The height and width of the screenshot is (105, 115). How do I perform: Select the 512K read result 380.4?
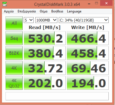pyautogui.click(x=45, y=53)
